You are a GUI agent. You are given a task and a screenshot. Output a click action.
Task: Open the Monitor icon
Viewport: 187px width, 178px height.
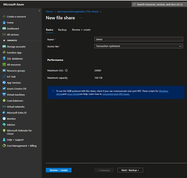[4, 119]
